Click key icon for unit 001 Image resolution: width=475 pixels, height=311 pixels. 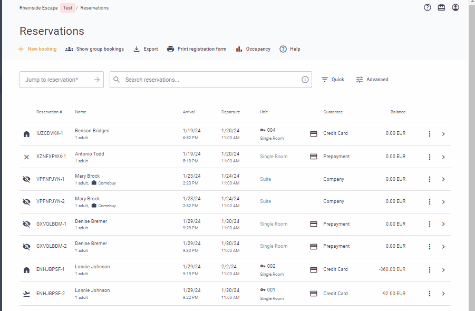(263, 290)
